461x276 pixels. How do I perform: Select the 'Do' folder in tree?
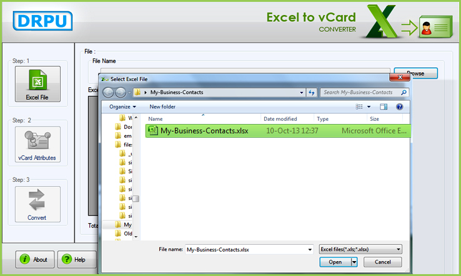pyautogui.click(x=124, y=126)
